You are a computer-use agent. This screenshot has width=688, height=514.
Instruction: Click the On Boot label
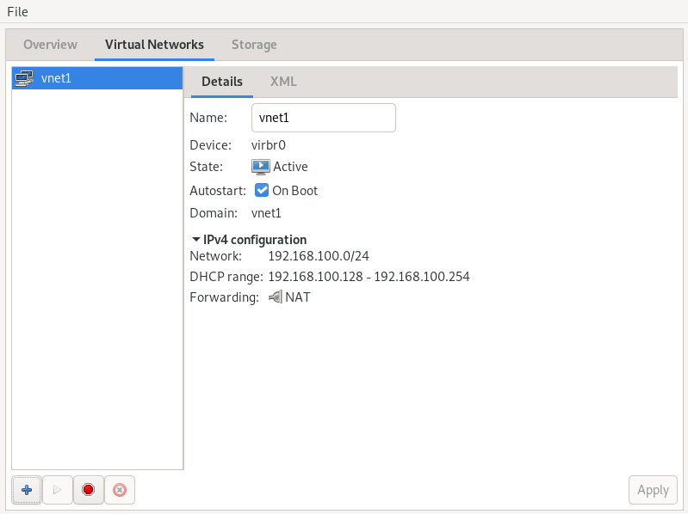coord(294,191)
